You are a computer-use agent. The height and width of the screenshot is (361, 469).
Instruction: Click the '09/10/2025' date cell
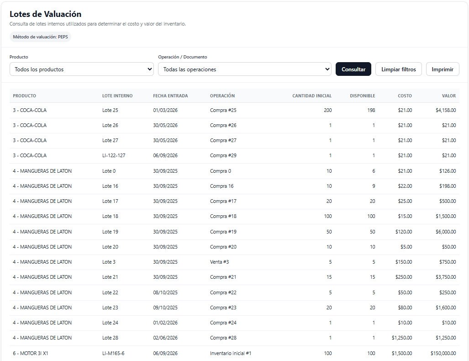pos(165,308)
